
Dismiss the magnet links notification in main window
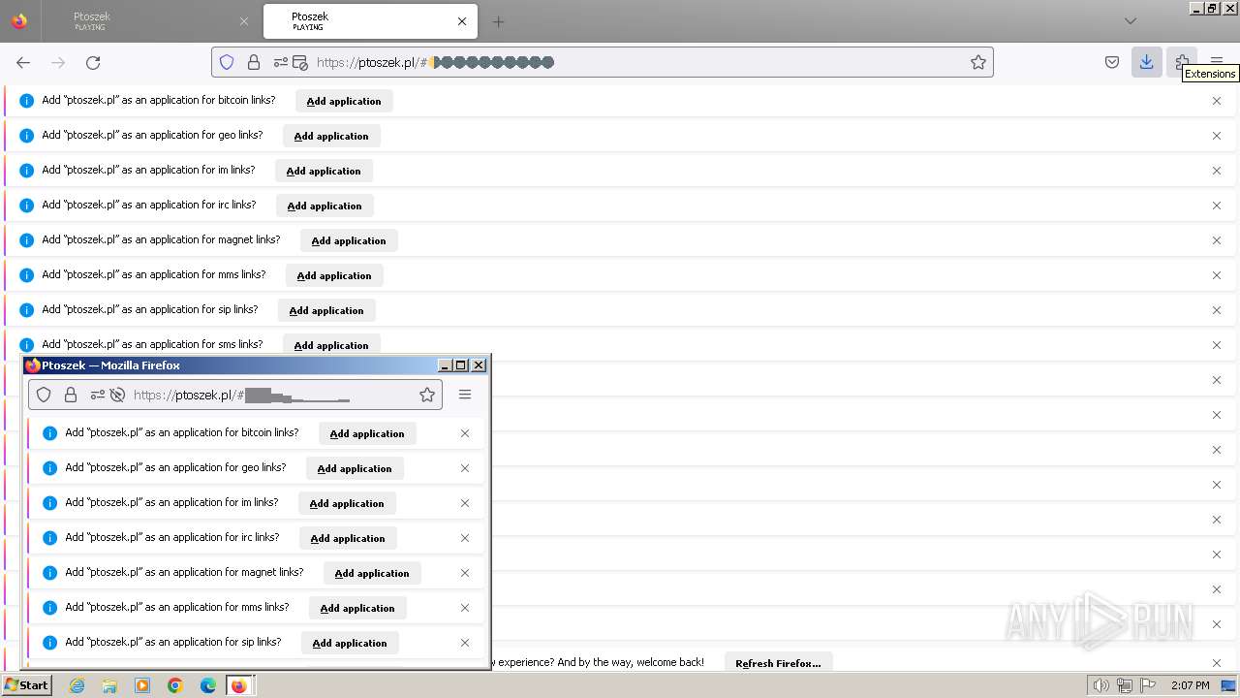(1217, 240)
